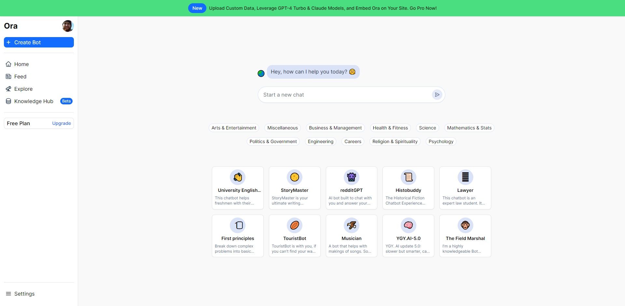Select Explore in the sidebar

[23, 89]
